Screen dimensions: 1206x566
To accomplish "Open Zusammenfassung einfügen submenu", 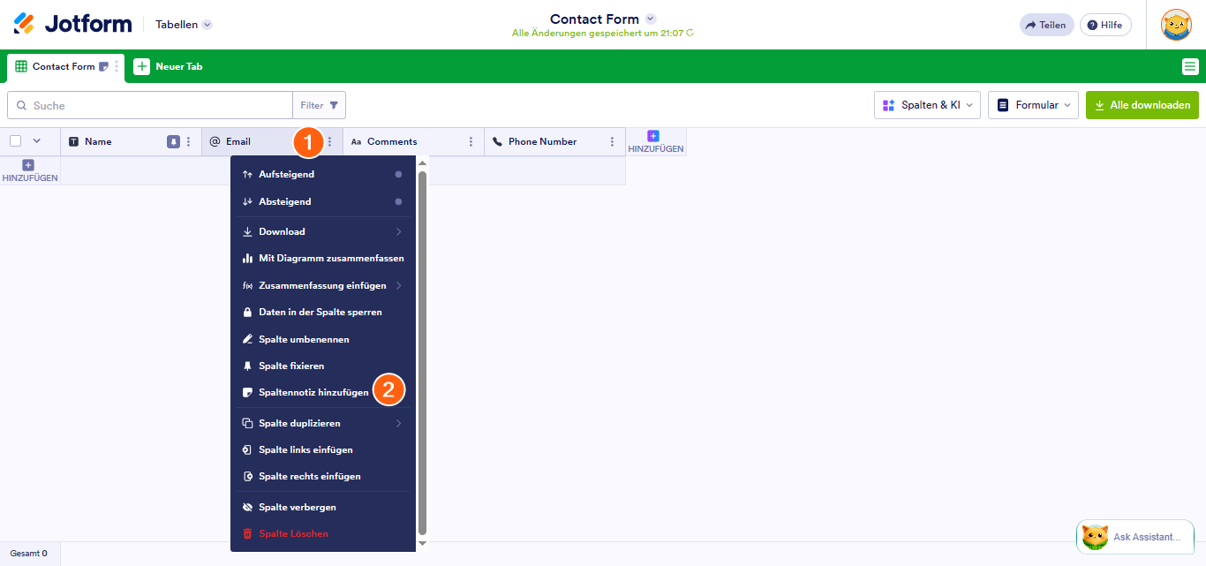I will pos(322,286).
